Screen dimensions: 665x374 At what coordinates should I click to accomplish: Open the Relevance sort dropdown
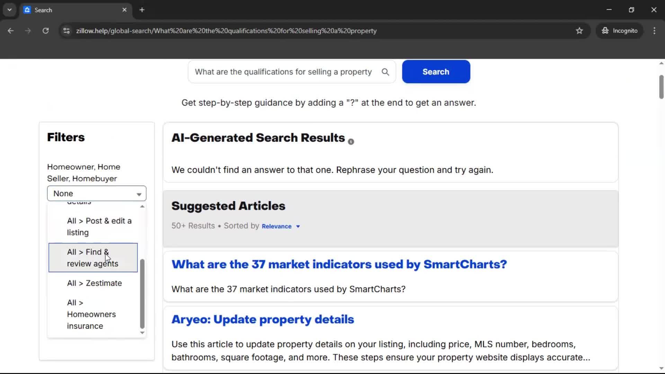281,226
